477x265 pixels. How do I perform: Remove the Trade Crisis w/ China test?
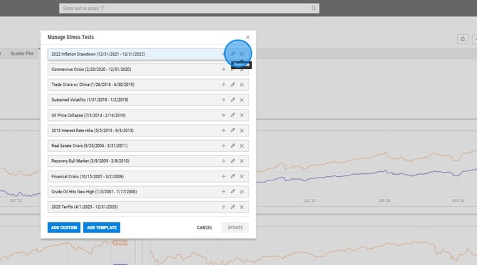click(242, 85)
